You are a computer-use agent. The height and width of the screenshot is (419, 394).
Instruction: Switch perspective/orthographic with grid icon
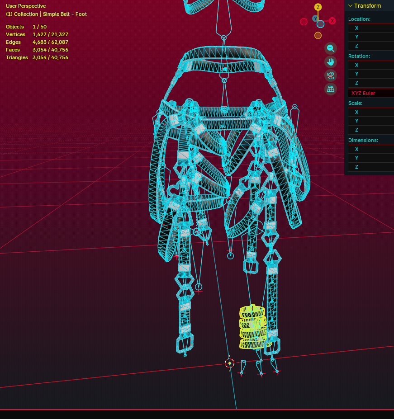tap(331, 89)
